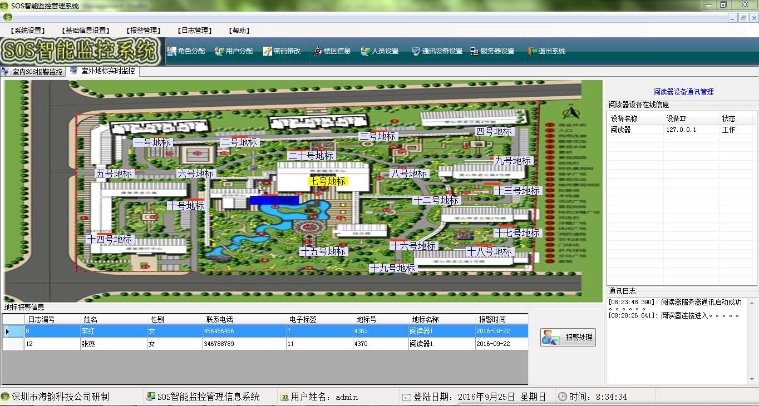Click 通讯设备设置 communication device settings
This screenshot has height=406, width=759.
[x=437, y=51]
